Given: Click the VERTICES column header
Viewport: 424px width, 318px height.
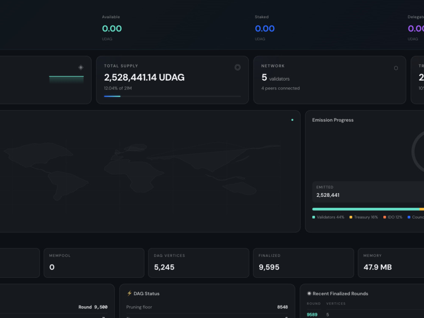Looking at the screenshot, I should [x=336, y=304].
